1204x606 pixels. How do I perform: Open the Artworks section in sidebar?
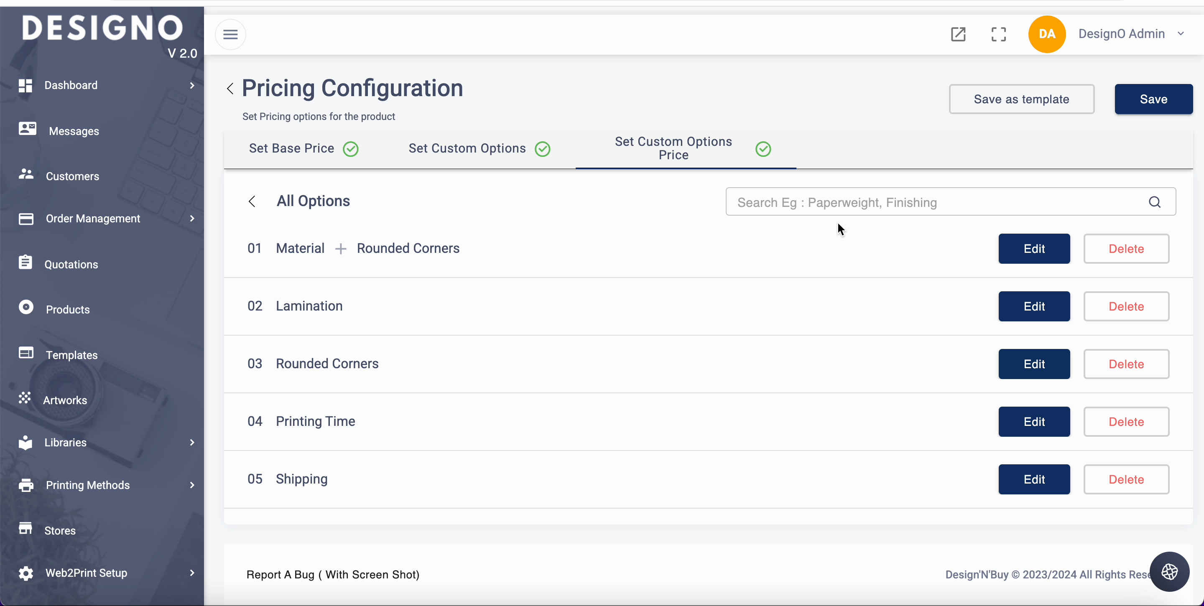65,400
